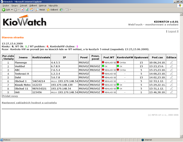Click edit pencil in the Obchod 11 row
The width and height of the screenshot is (183, 142).
171,88
